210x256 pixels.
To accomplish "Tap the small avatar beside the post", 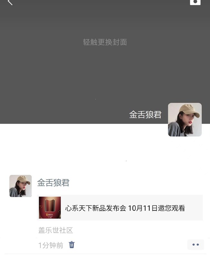I will (20, 186).
